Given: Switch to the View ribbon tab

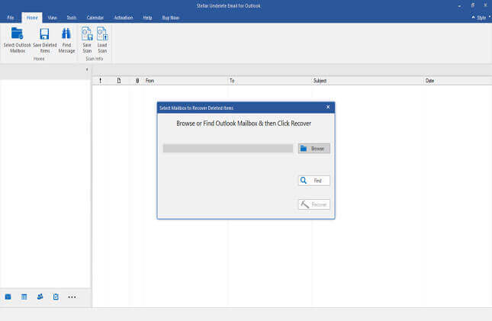Looking at the screenshot, I should [x=52, y=17].
